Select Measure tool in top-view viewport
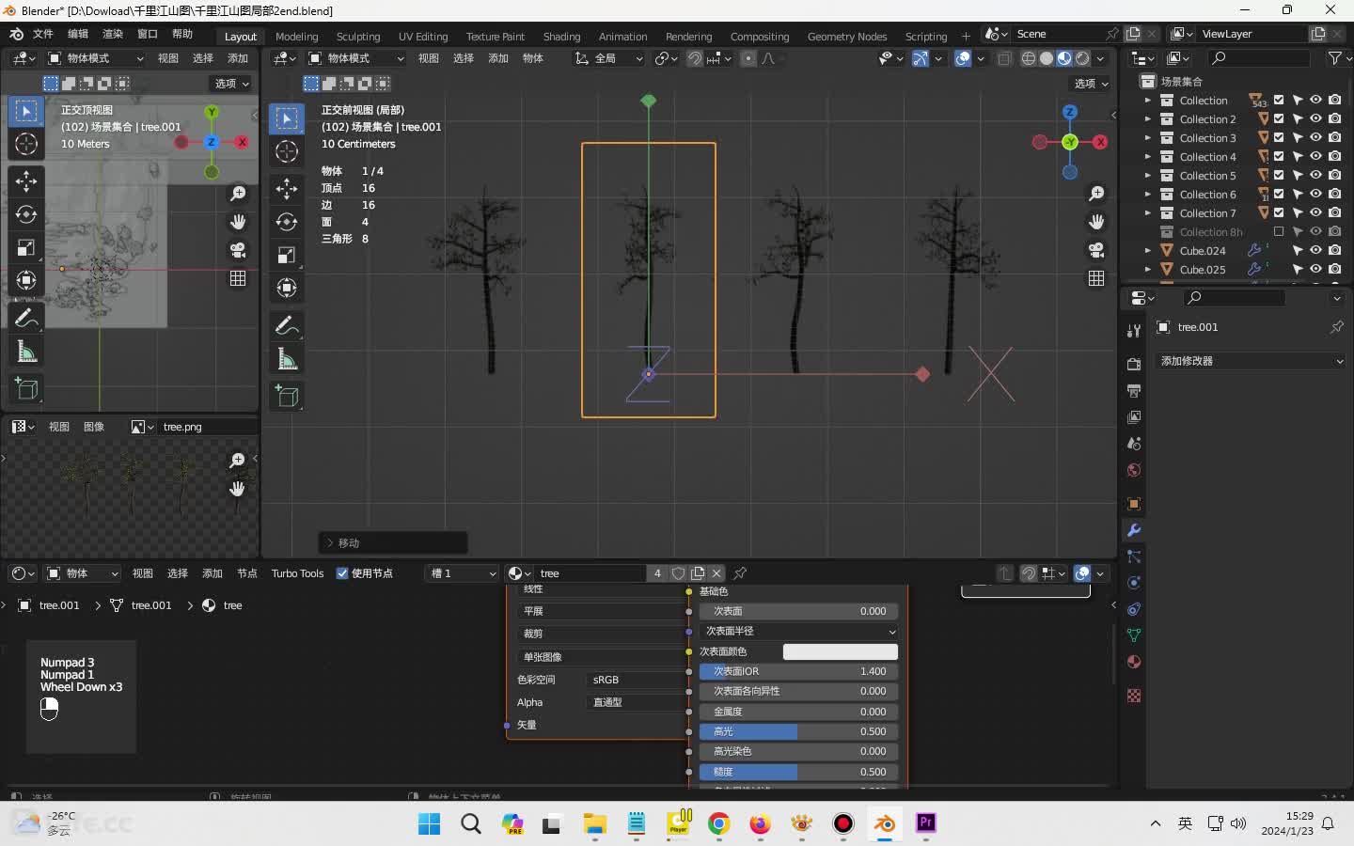Image resolution: width=1354 pixels, height=846 pixels. (26, 352)
